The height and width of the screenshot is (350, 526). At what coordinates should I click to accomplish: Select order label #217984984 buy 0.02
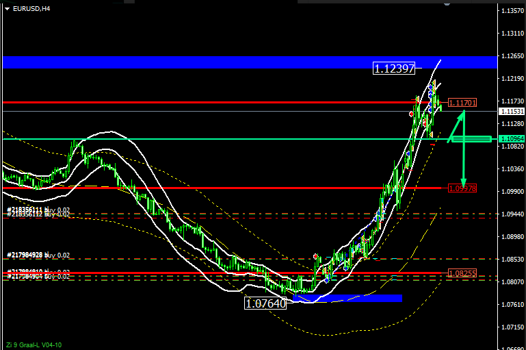38,277
